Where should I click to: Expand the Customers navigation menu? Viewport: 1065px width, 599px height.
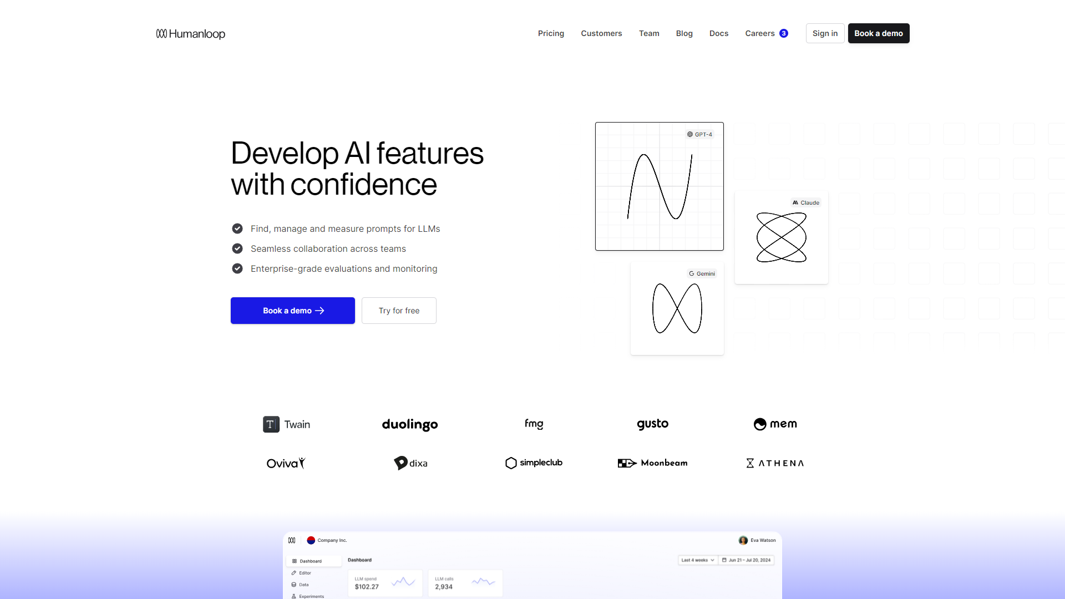(x=601, y=33)
